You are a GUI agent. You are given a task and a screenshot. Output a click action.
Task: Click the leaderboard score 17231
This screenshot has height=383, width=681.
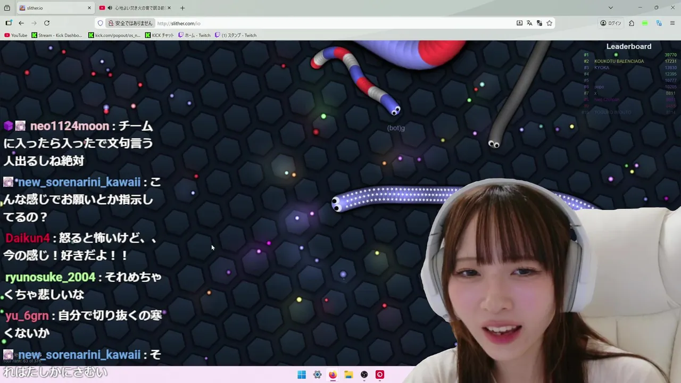(670, 61)
